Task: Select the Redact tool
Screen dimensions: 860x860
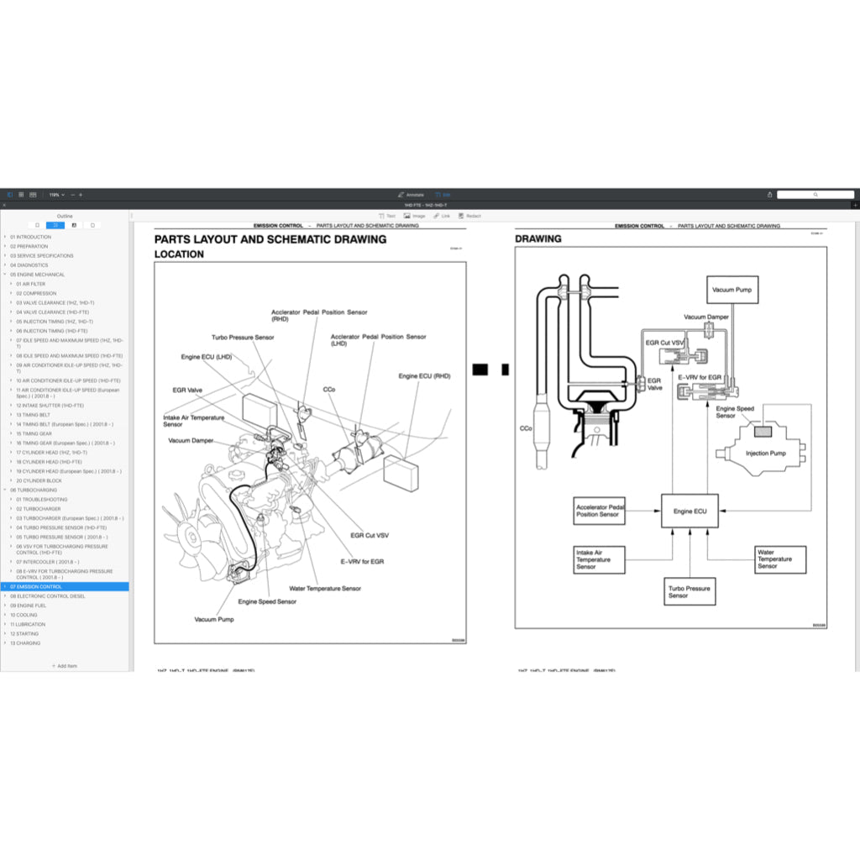Action: [469, 216]
